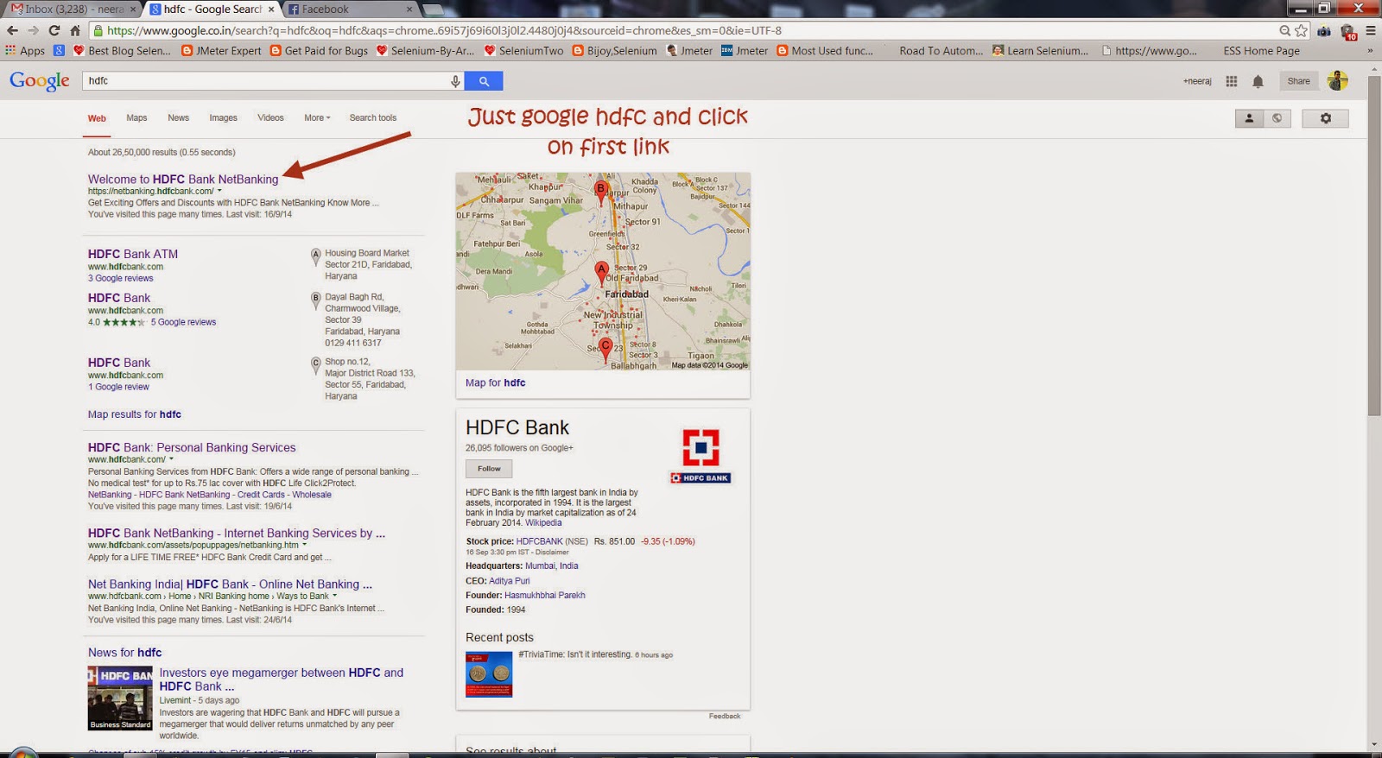
Task: Open Best Blog Selen... bookmark
Action: click(x=122, y=51)
